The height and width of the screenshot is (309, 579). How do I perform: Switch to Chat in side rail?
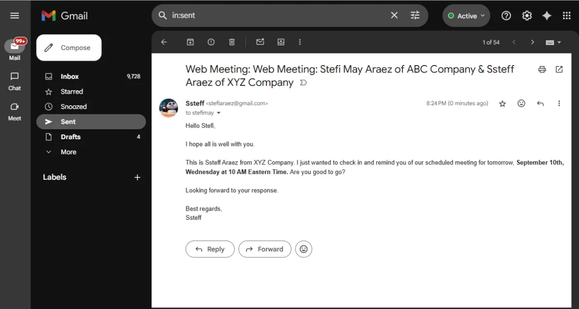tap(14, 81)
